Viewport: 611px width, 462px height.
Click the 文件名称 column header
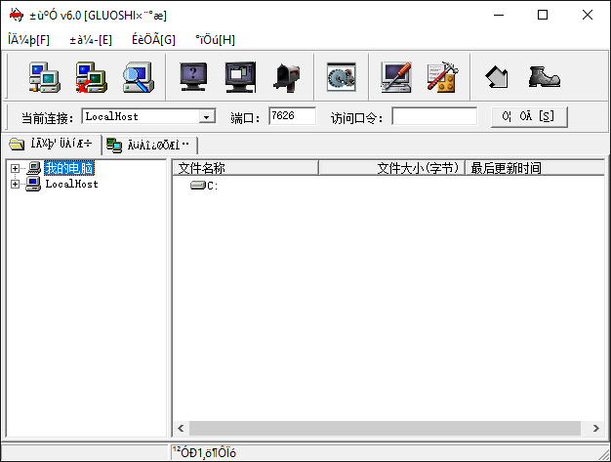tap(245, 168)
